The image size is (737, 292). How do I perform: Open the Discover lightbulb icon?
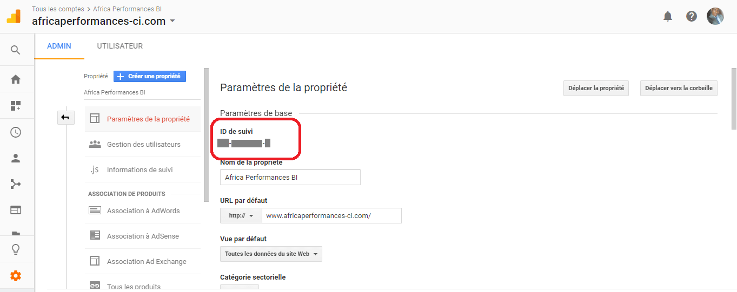coord(16,249)
